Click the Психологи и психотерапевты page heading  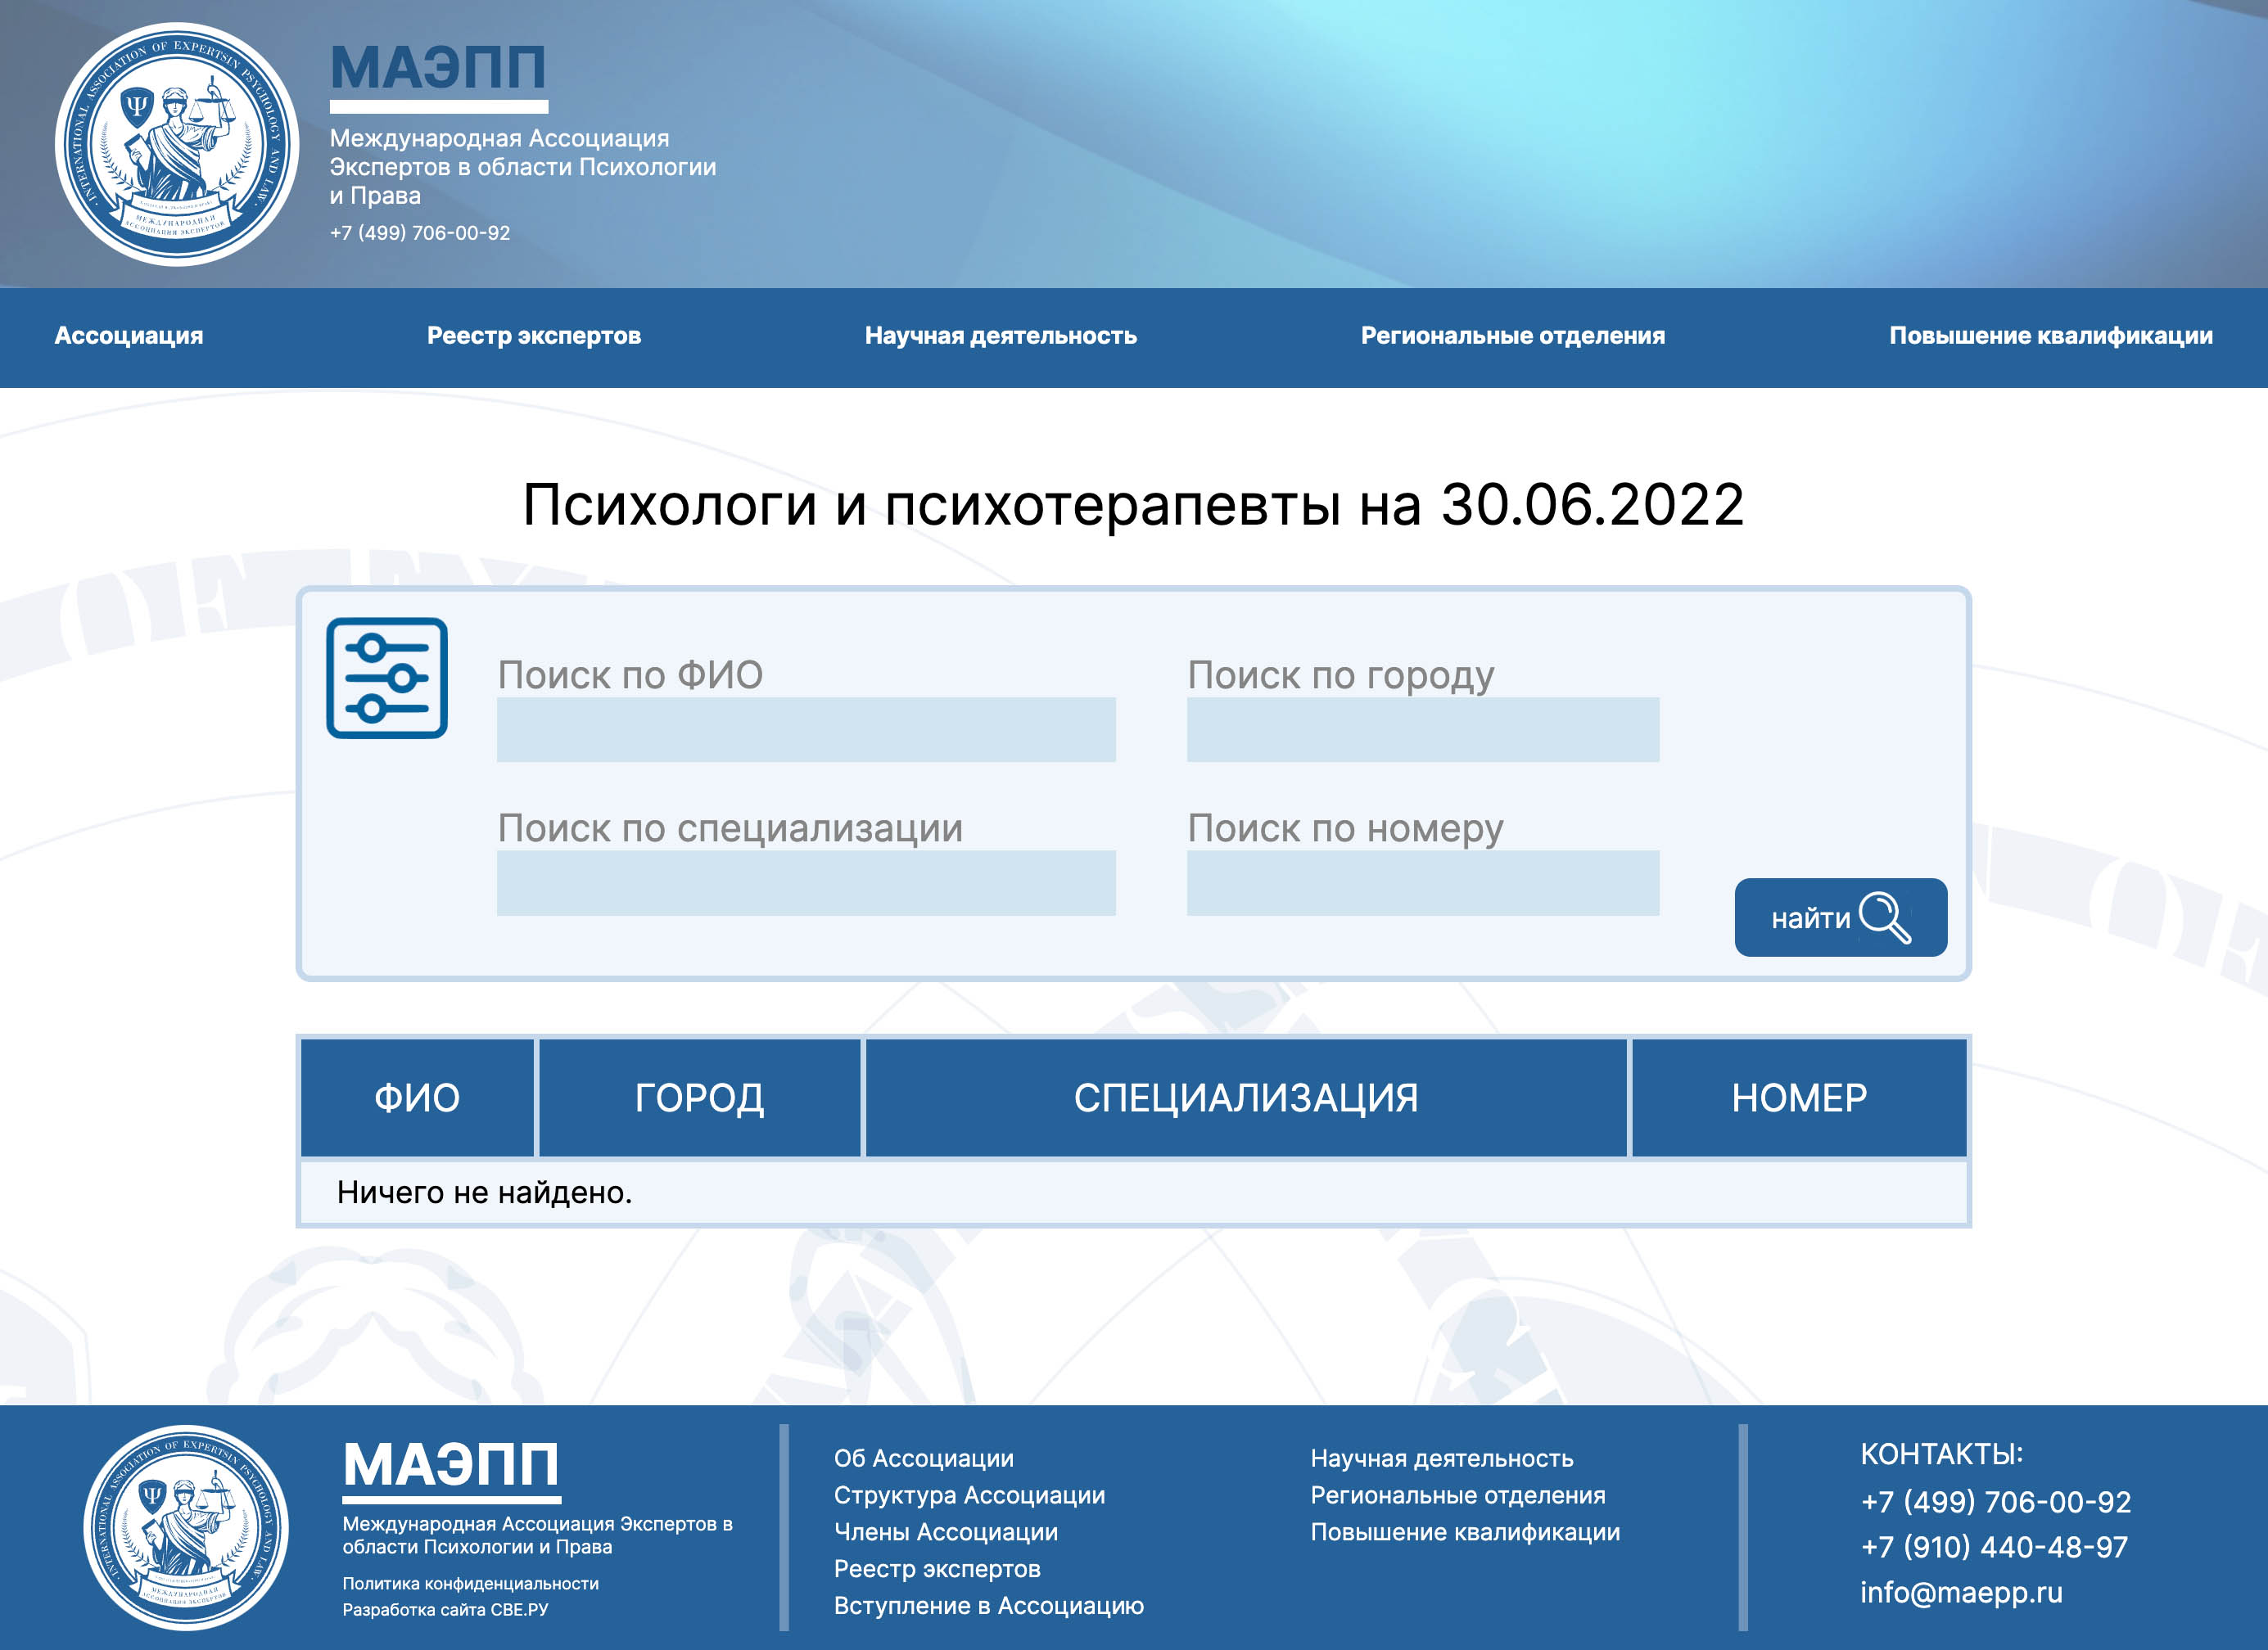pyautogui.click(x=1133, y=505)
